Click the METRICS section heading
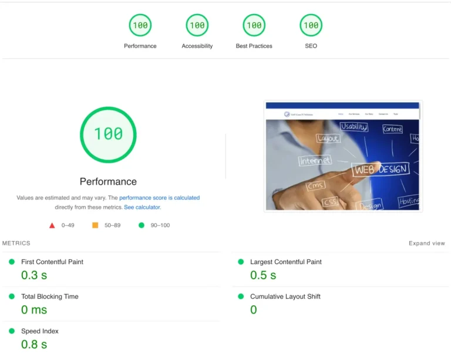Screen dimensions: 451x358 click(x=16, y=243)
